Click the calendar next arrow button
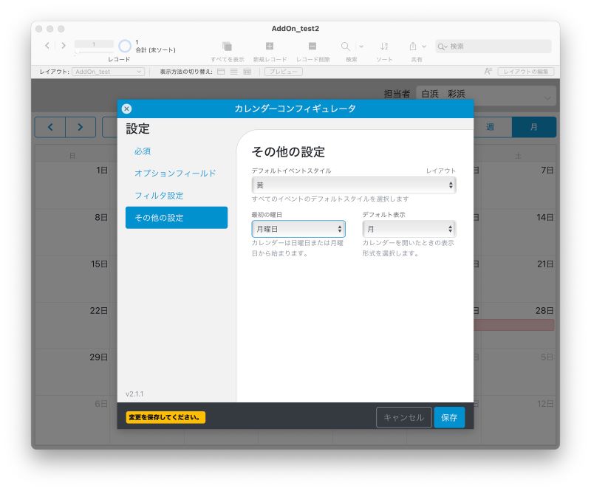 tap(81, 127)
